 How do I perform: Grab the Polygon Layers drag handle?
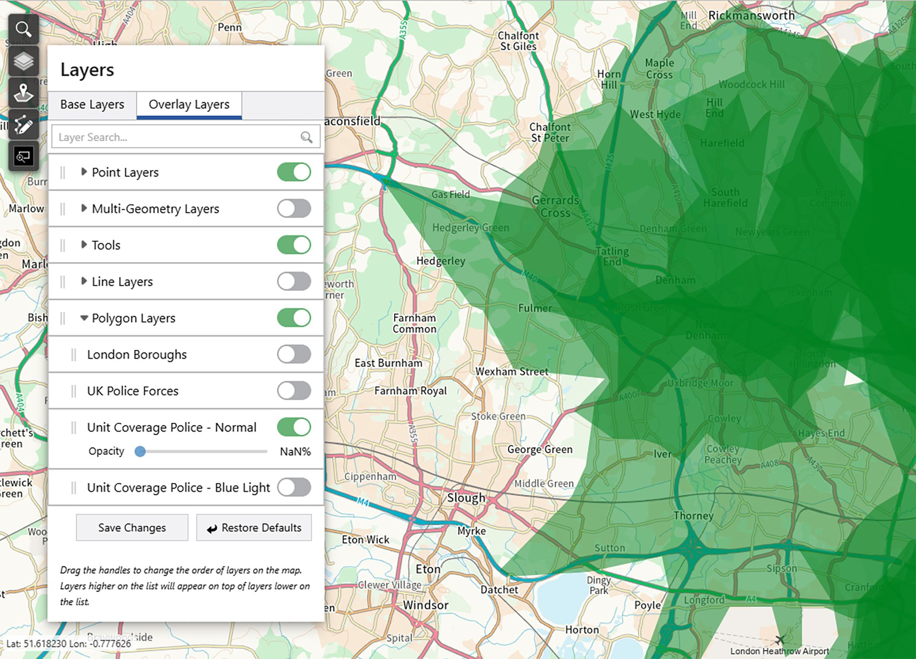tap(62, 318)
